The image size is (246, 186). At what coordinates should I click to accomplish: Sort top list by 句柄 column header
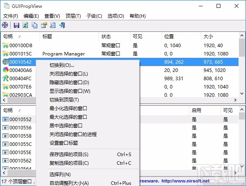pyautogui.click(x=20, y=37)
